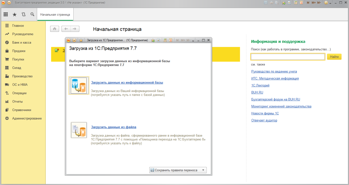Expand small arrow in dialog title bar
The height and width of the screenshot is (185, 349).
coord(193,41)
